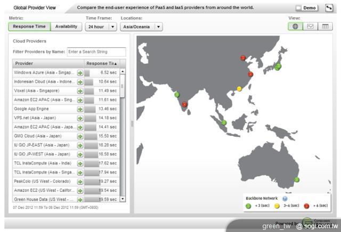Open details arrow for Indonesian Cloud row
The image size is (341, 232).
click(x=80, y=82)
